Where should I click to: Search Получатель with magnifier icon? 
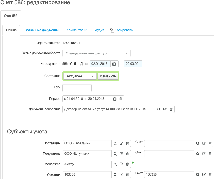(x=115, y=154)
